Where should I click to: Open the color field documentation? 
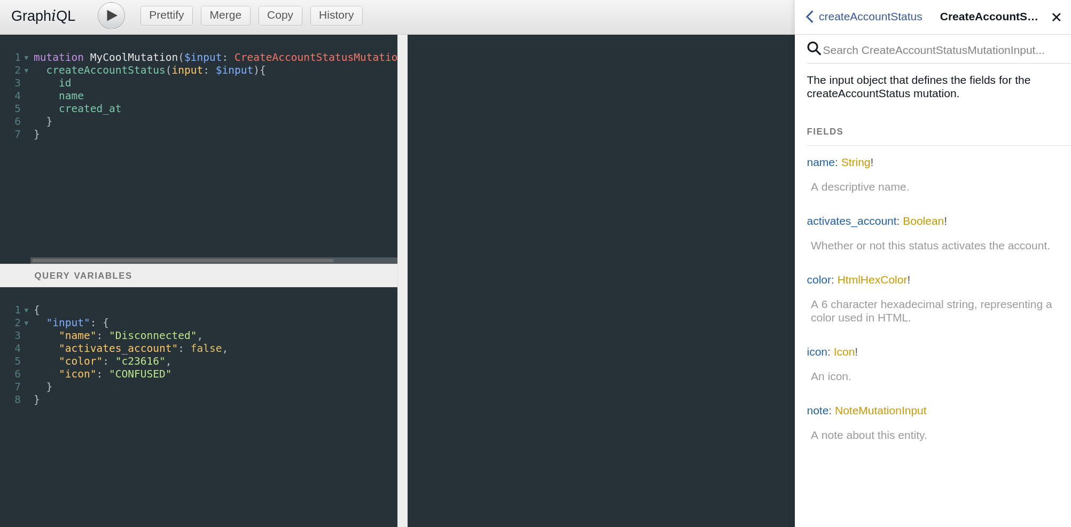(819, 280)
